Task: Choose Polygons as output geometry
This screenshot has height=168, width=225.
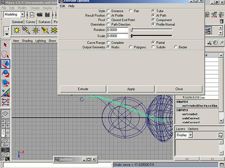Action: (130, 47)
